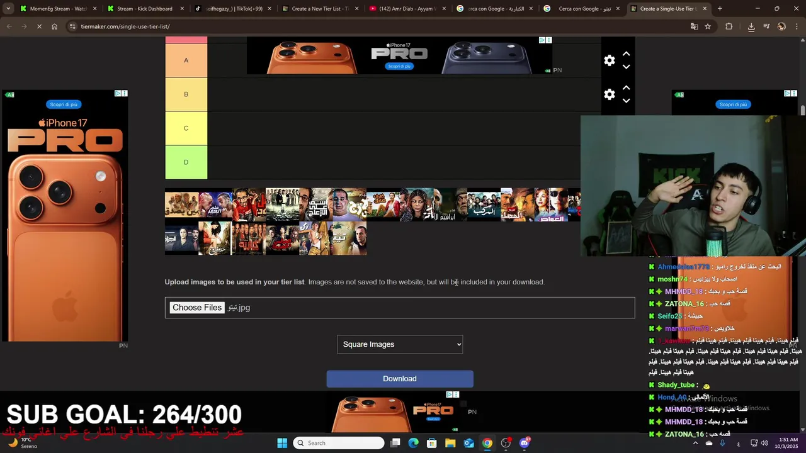Select tier C color label
Viewport: 806px width, 453px height.
tap(186, 128)
